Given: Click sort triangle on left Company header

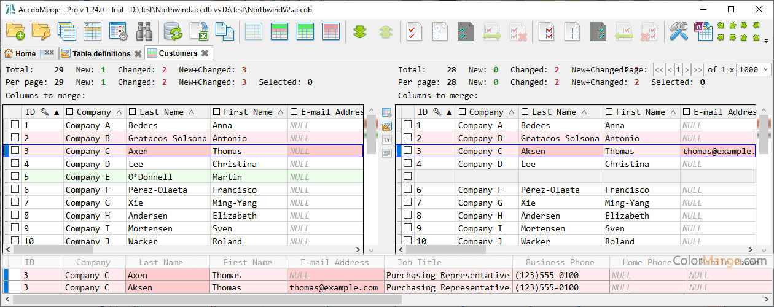Looking at the screenshot, I should [118, 112].
